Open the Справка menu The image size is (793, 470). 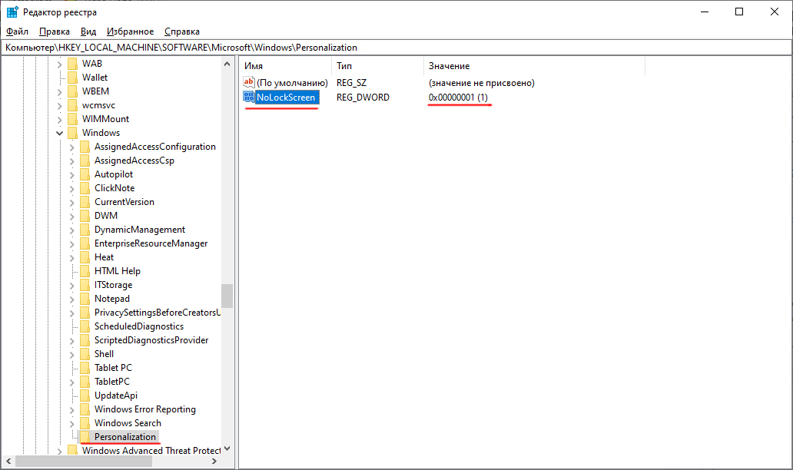[x=181, y=31]
